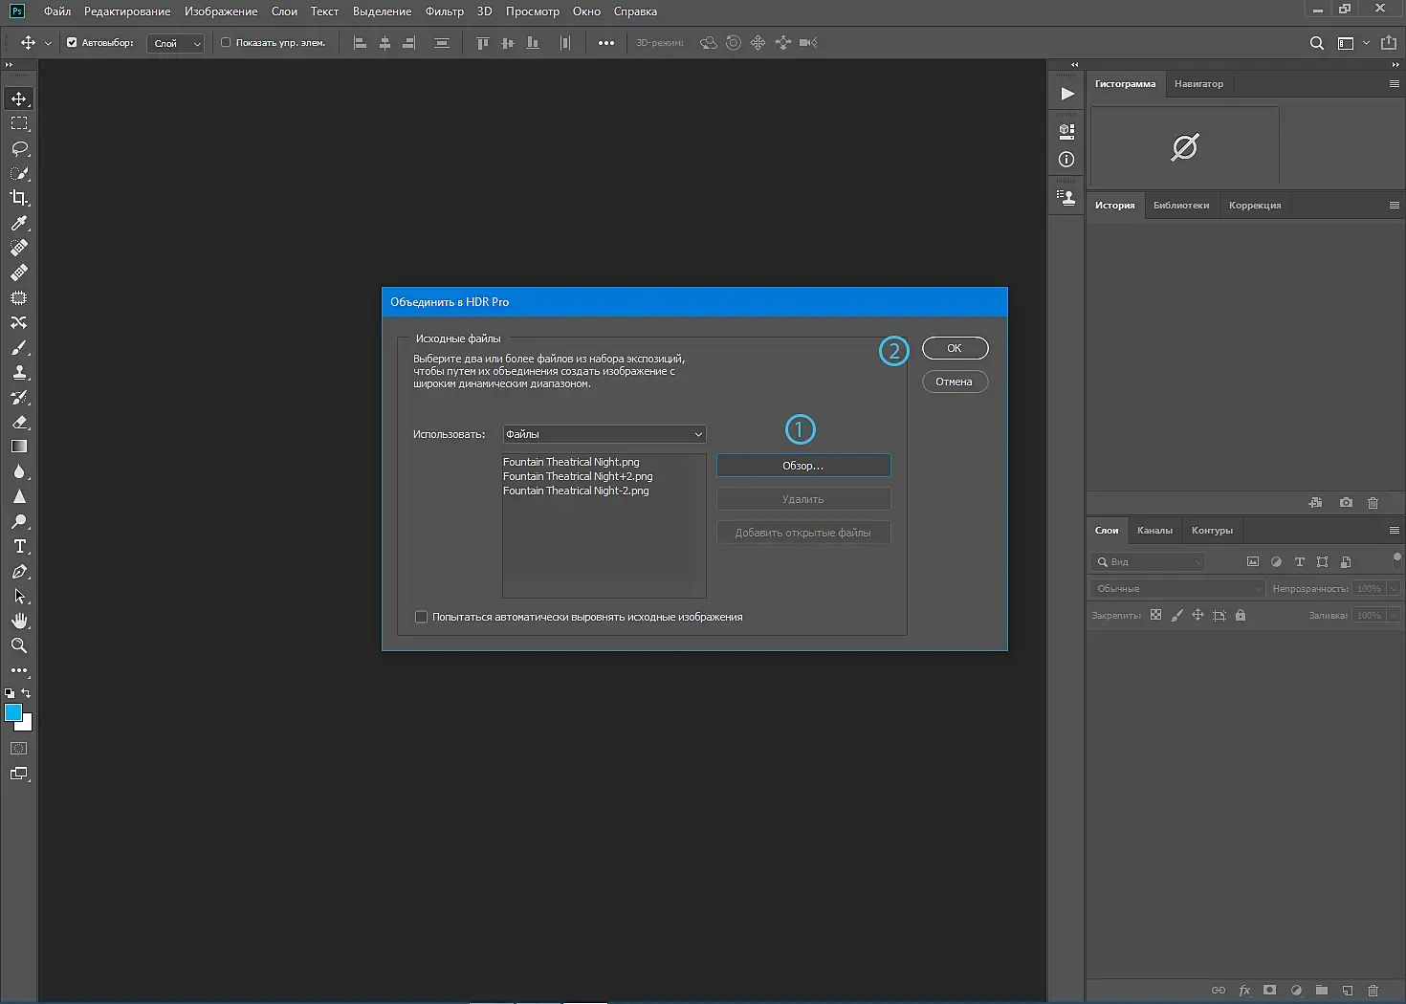Open the Histogram panel options menu
Viewport: 1406px width, 1004px height.
(x=1394, y=84)
